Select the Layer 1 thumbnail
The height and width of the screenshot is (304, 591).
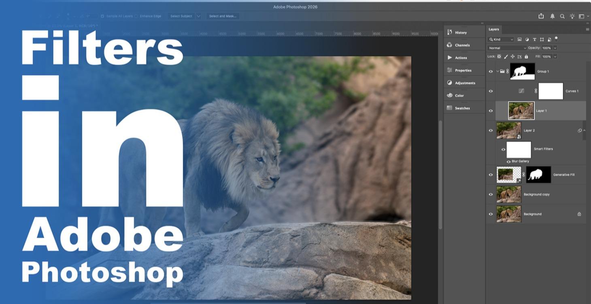click(521, 111)
